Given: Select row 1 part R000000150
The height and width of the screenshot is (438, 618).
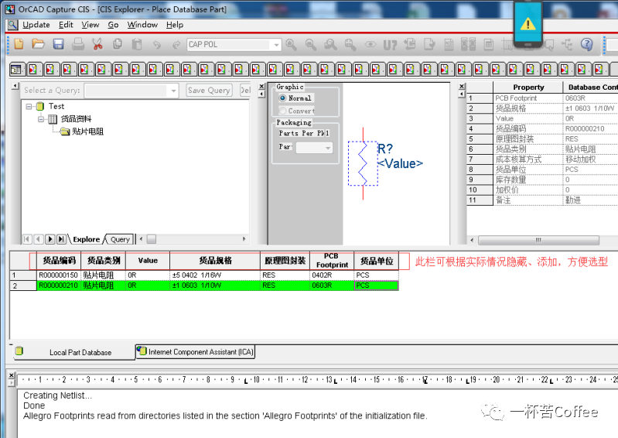Looking at the screenshot, I should [203, 275].
